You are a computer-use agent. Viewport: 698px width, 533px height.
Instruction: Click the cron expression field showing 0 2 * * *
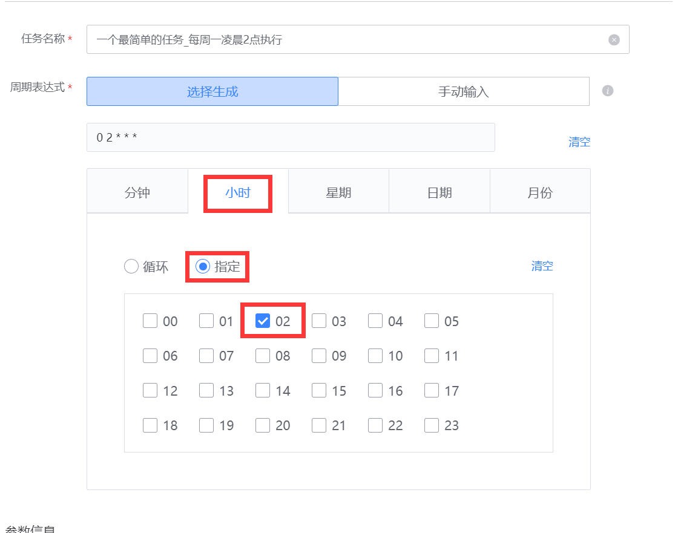coord(291,137)
